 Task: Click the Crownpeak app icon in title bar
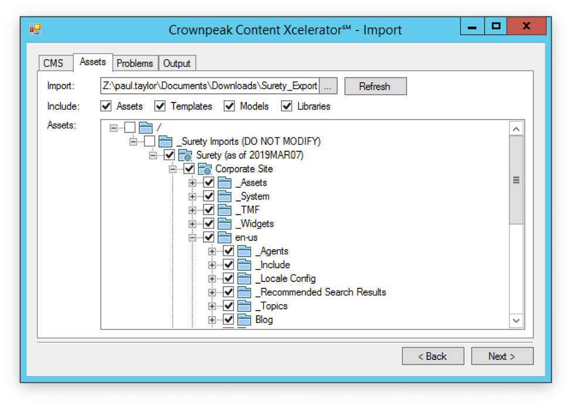pyautogui.click(x=35, y=29)
